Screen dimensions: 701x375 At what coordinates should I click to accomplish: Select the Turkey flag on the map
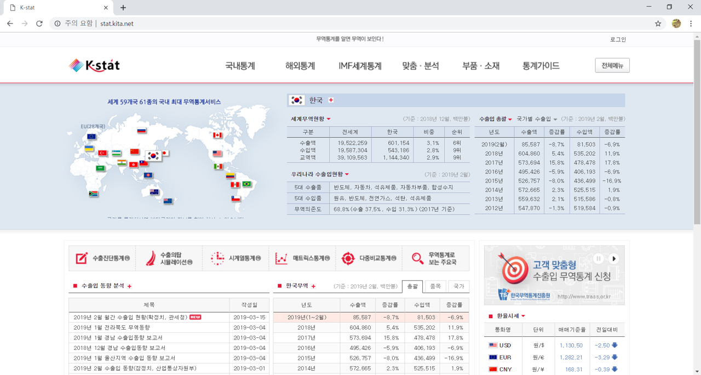tap(102, 153)
